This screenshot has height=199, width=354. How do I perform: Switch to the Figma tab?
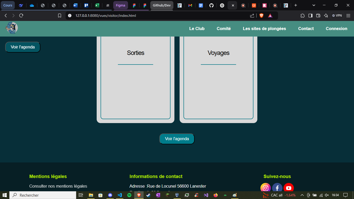(121, 5)
